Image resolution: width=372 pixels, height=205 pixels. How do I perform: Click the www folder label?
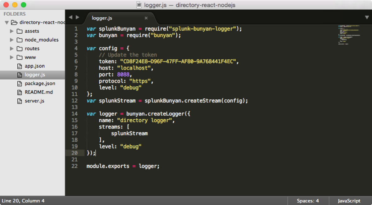click(x=30, y=57)
